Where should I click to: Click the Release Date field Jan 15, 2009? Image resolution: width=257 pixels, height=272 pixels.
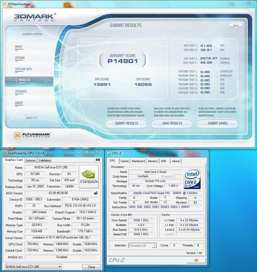point(35,186)
